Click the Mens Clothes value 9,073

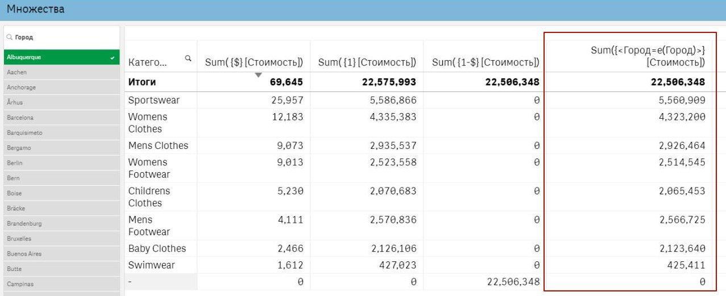click(x=290, y=145)
